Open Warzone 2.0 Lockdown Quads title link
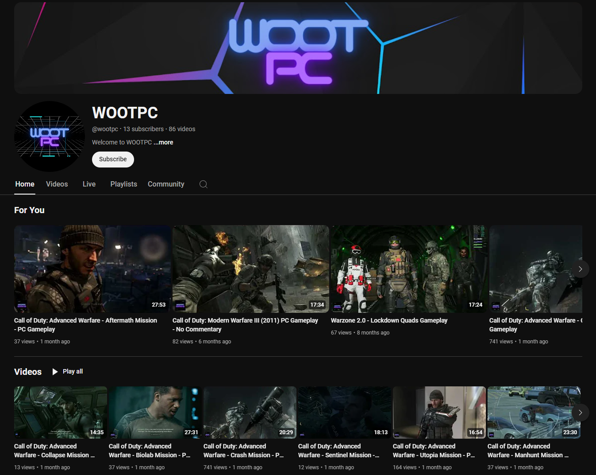 (x=389, y=320)
